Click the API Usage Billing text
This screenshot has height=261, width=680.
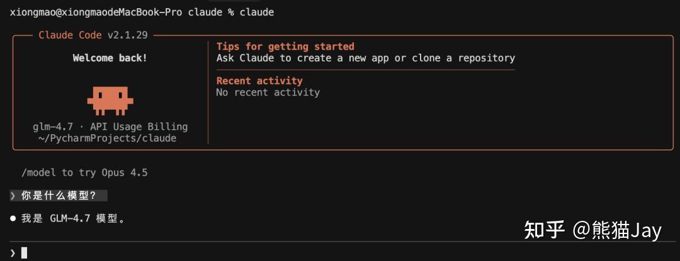(139, 127)
